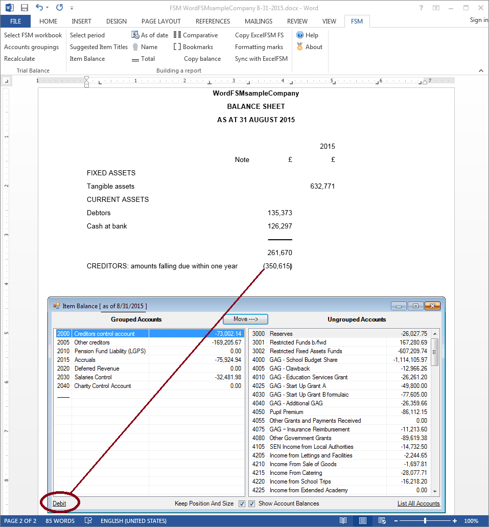489x527 pixels.
Task: Click 'ENGLISH (UNITED STATES)' language indicator
Action: 133,521
